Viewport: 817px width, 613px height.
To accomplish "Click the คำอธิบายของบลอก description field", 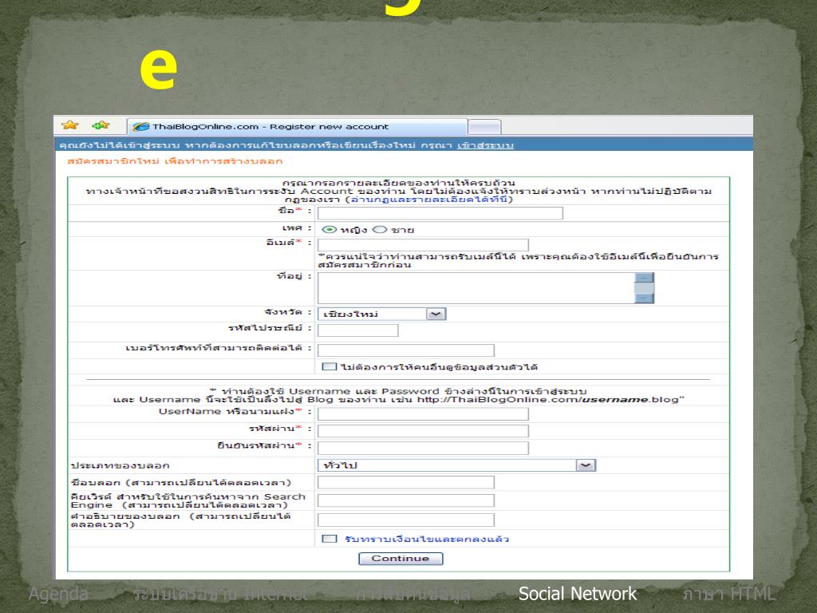I will [x=406, y=520].
